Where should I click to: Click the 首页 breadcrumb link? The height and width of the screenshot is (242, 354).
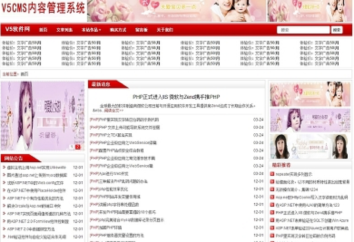(24, 74)
